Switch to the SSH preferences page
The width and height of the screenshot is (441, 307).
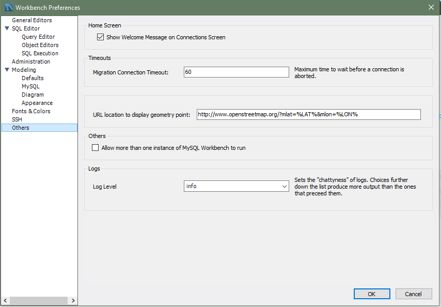click(x=17, y=119)
